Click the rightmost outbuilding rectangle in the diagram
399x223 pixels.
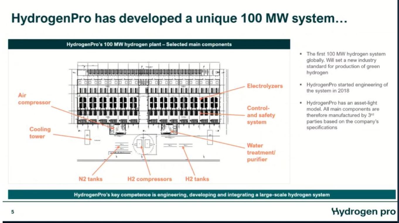[x=210, y=137]
